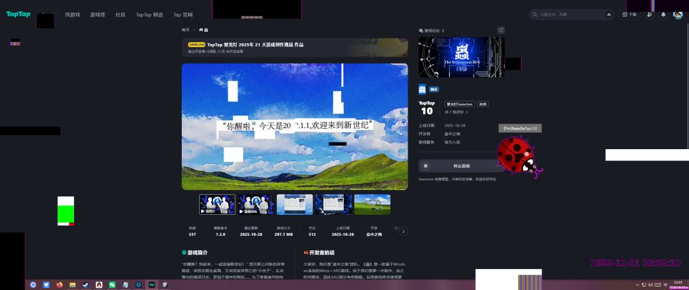Open the 找游戏 menu item
This screenshot has width=689, height=290.
coord(73,15)
